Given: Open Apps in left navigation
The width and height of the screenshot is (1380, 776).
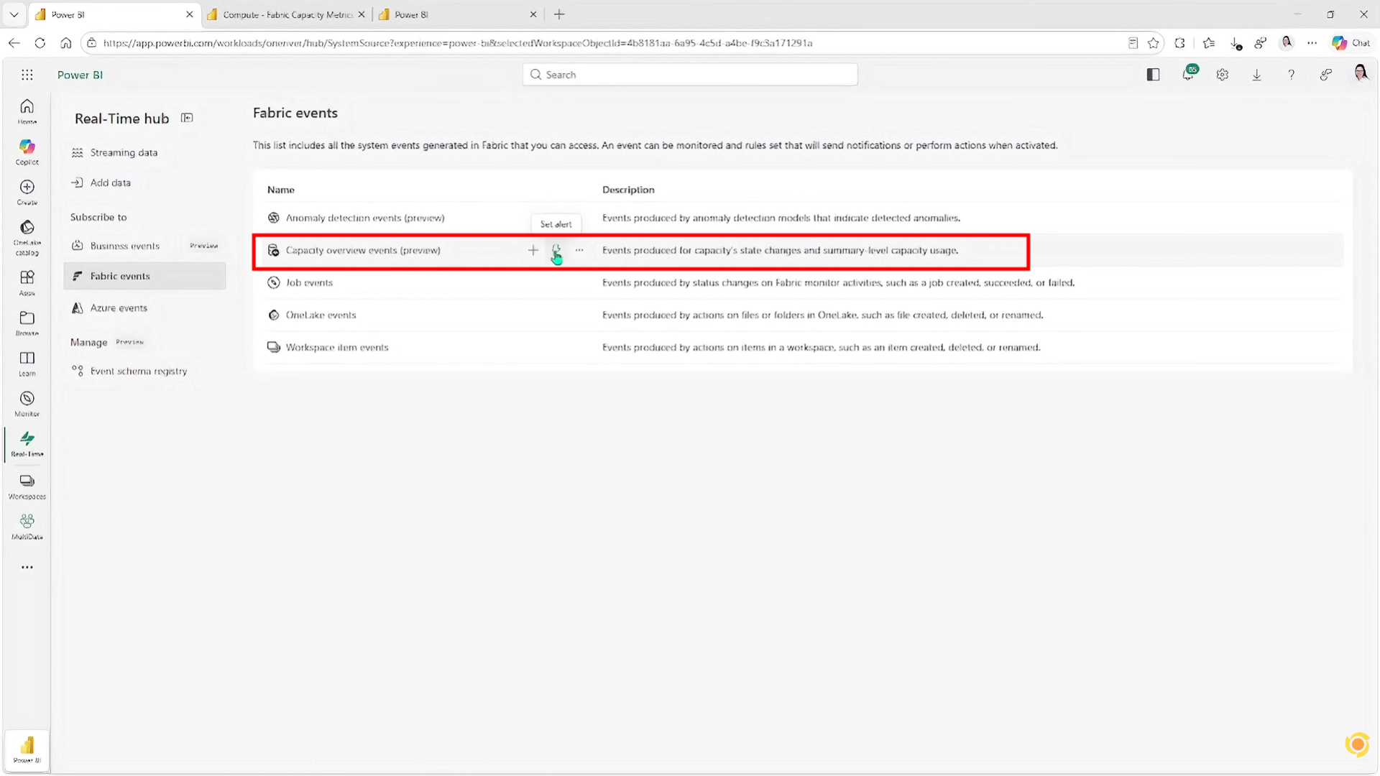Looking at the screenshot, I should (x=27, y=282).
